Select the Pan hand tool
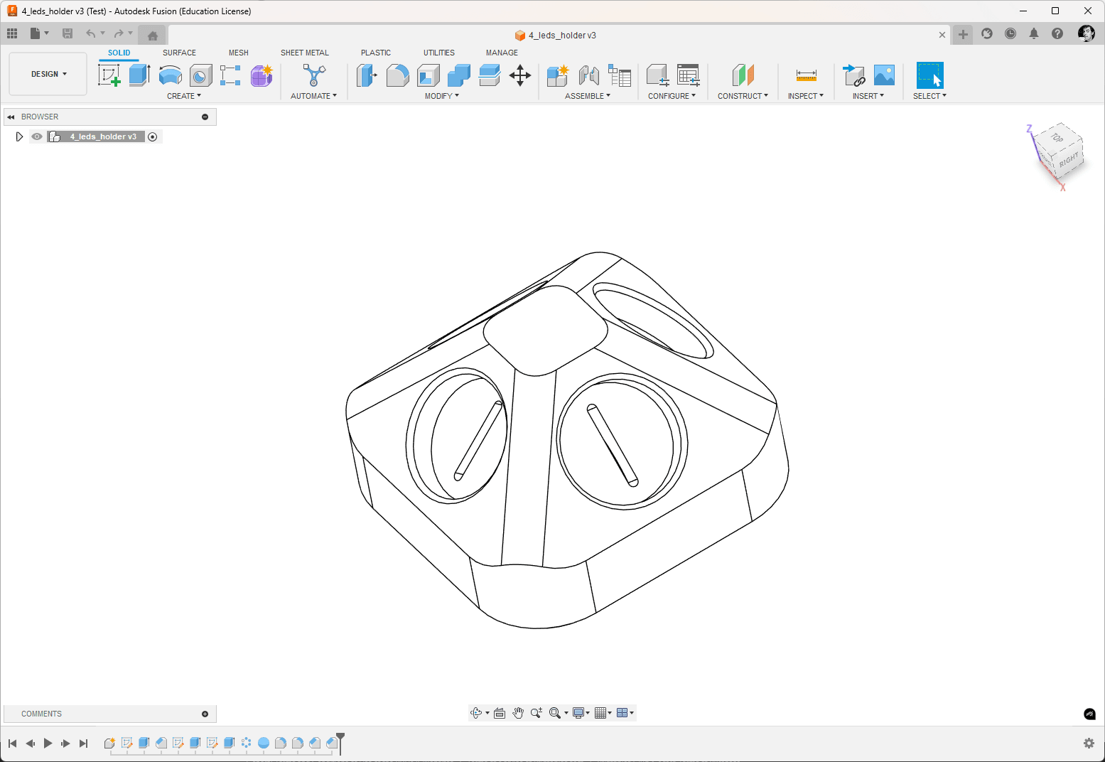The image size is (1105, 762). coord(518,713)
